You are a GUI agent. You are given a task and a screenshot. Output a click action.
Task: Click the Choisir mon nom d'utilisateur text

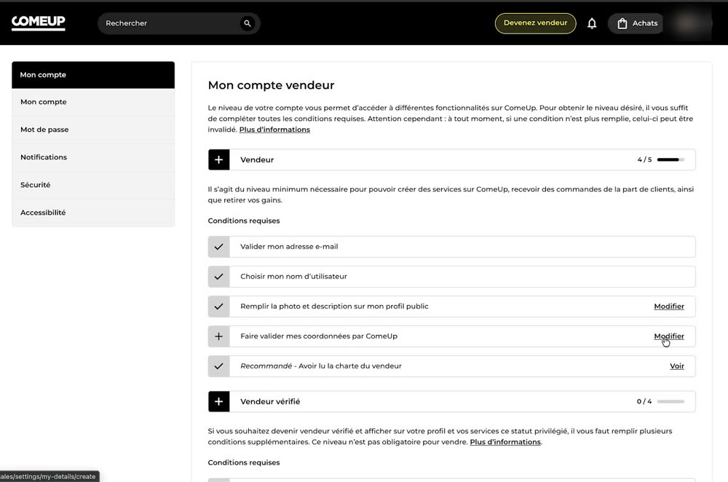point(293,276)
